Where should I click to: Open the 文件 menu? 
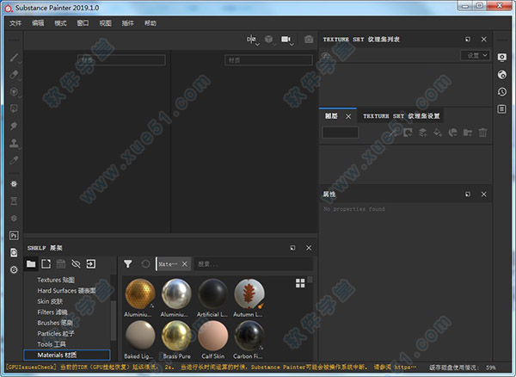coord(15,23)
